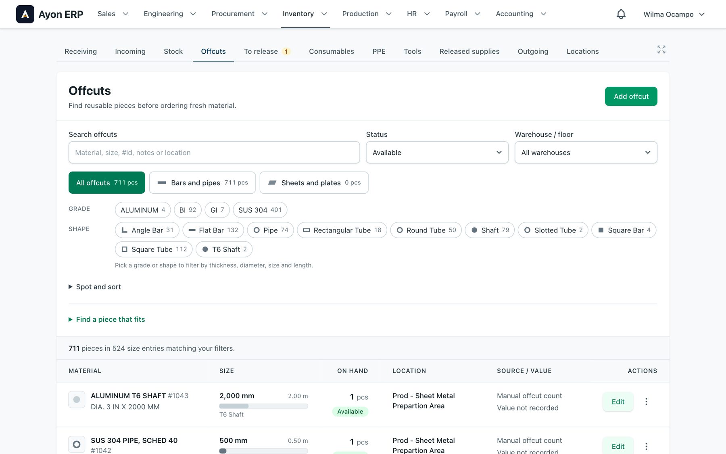Select the BI grade chip
726x454 pixels.
188,210
